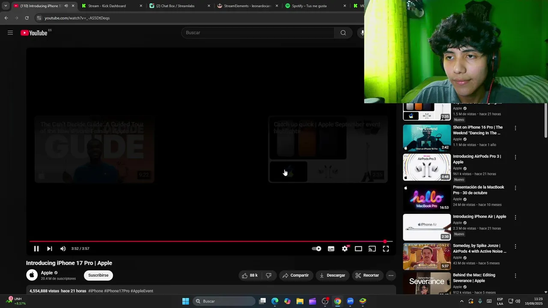Switch to Chat Box / Streamlabs tab

(180, 6)
